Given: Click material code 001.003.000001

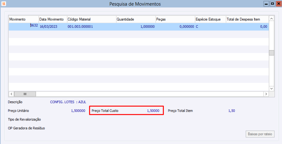Looking at the screenshot, I should pyautogui.click(x=80, y=26).
